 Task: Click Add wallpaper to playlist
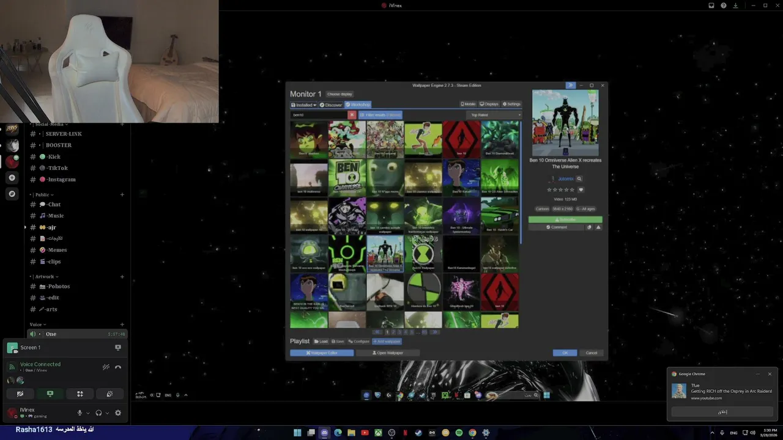tap(387, 342)
